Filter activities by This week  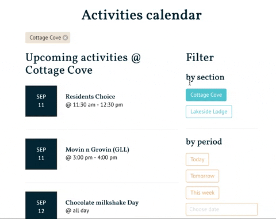tap(202, 192)
